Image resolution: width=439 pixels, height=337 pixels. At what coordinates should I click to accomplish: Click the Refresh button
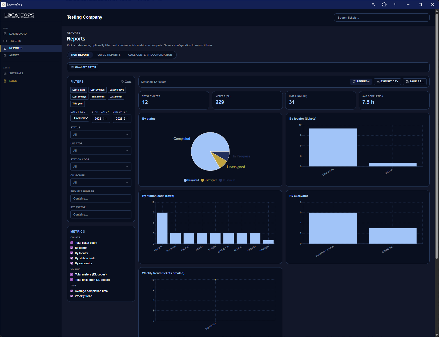click(361, 82)
